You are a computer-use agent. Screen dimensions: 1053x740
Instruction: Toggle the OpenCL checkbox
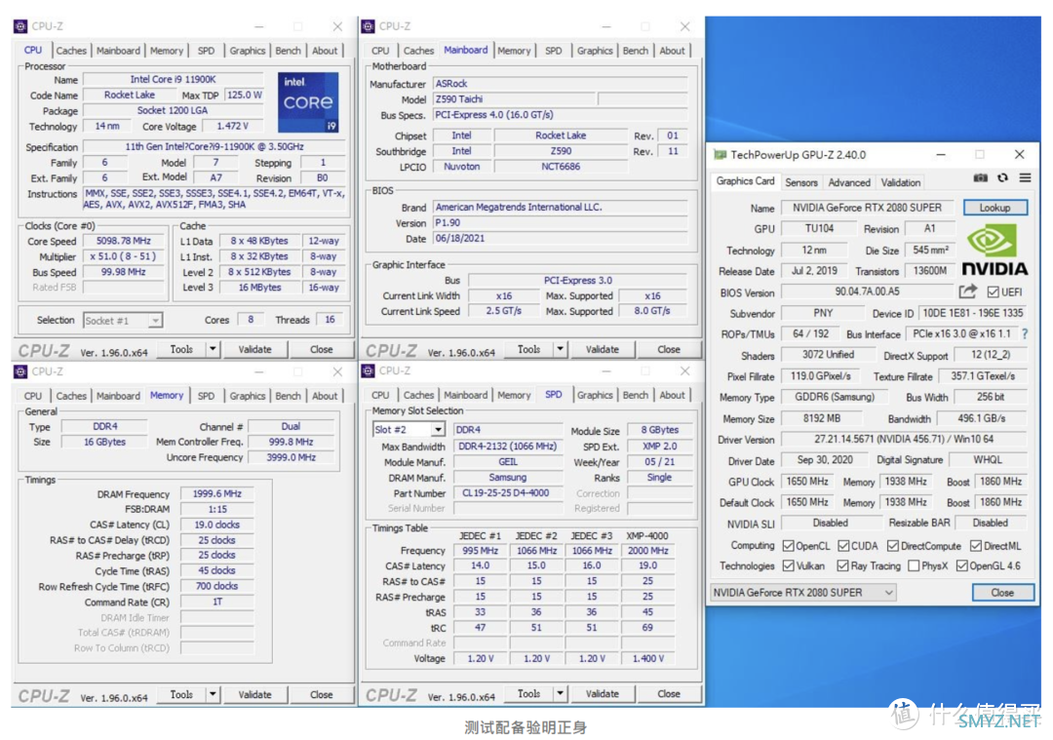click(789, 546)
